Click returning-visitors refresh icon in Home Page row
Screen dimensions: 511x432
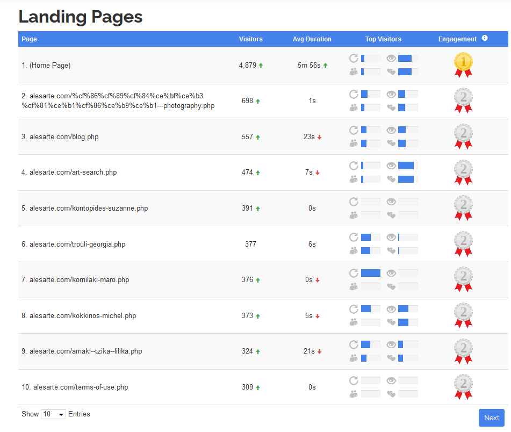[x=354, y=59]
